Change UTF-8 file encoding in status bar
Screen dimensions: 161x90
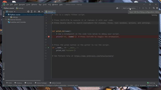pyautogui.click(x=137, y=85)
